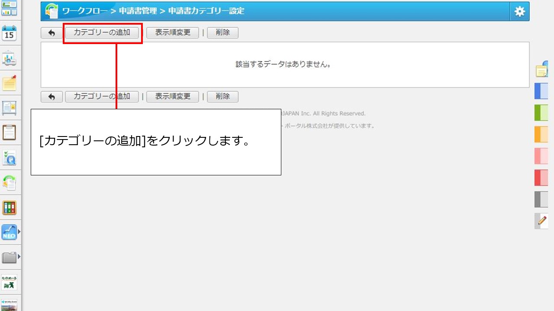Open the checklist search icon in sidebar
554x311 pixels.
tap(9, 158)
